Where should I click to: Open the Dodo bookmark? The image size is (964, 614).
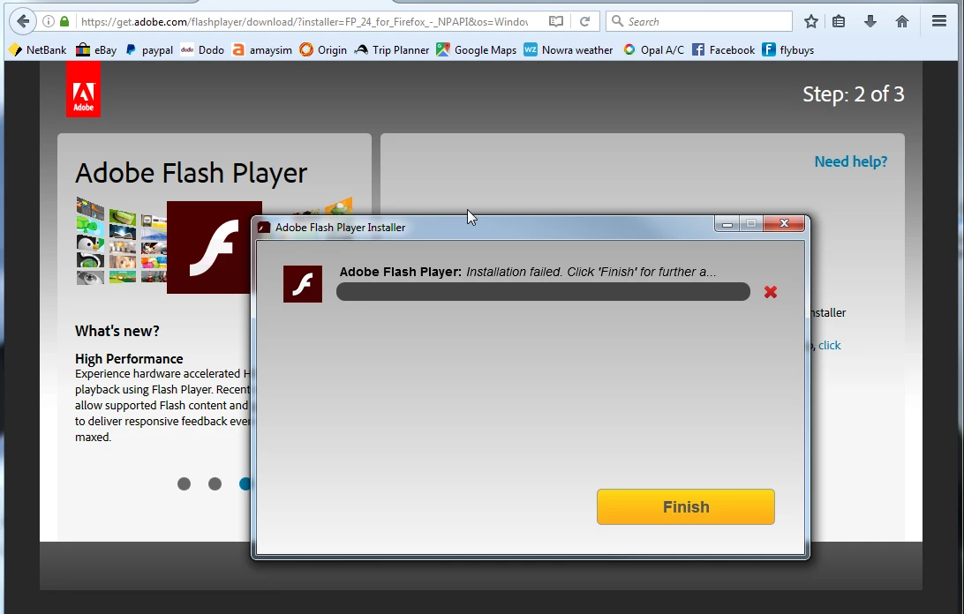click(x=203, y=49)
